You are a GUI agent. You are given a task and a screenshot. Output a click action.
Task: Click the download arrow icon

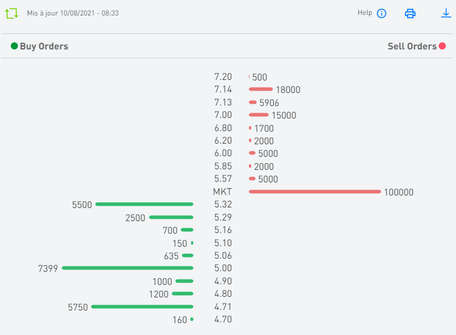pos(446,13)
